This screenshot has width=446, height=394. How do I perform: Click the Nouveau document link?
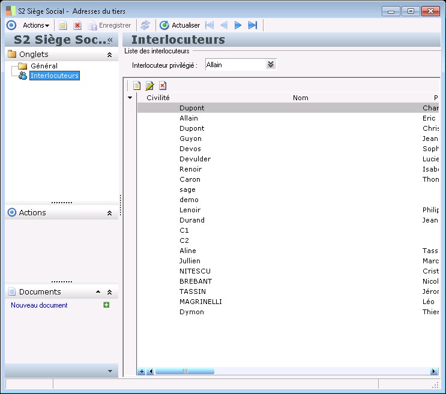point(39,305)
